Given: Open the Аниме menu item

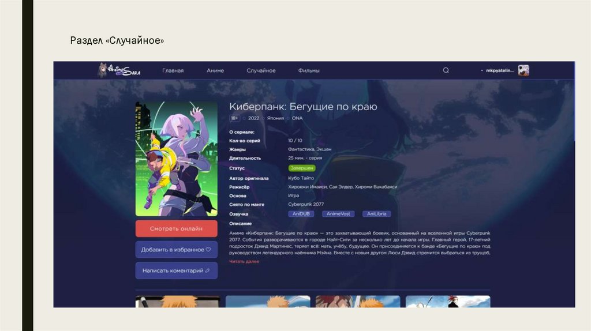Looking at the screenshot, I should (215, 70).
